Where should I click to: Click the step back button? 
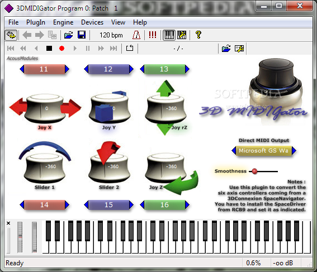coord(36,49)
